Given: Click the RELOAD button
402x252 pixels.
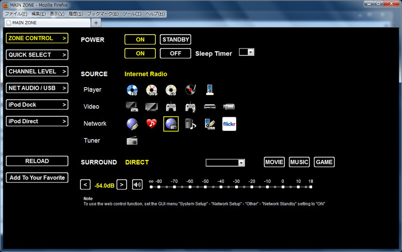Looking at the screenshot, I should tap(37, 161).
